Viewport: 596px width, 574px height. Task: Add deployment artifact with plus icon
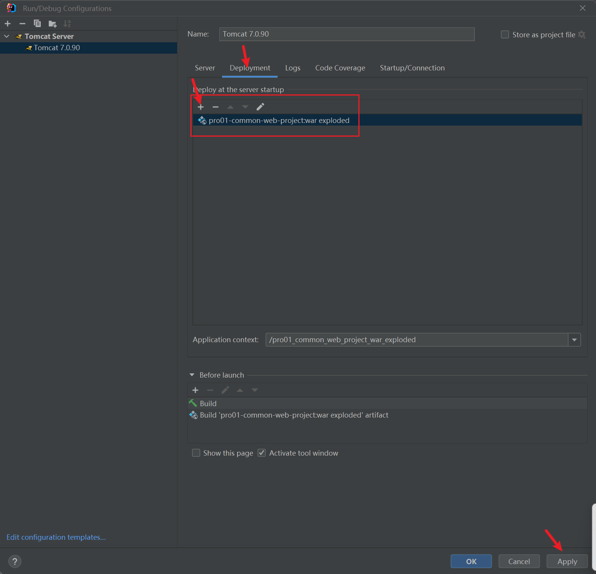tap(201, 107)
